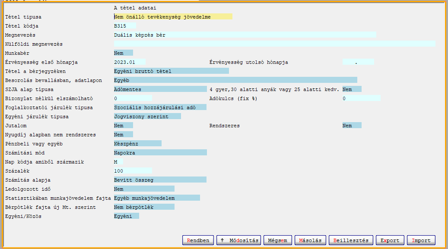Click the Százalék field with 100
Screen dimensions: 448x249
133,171
